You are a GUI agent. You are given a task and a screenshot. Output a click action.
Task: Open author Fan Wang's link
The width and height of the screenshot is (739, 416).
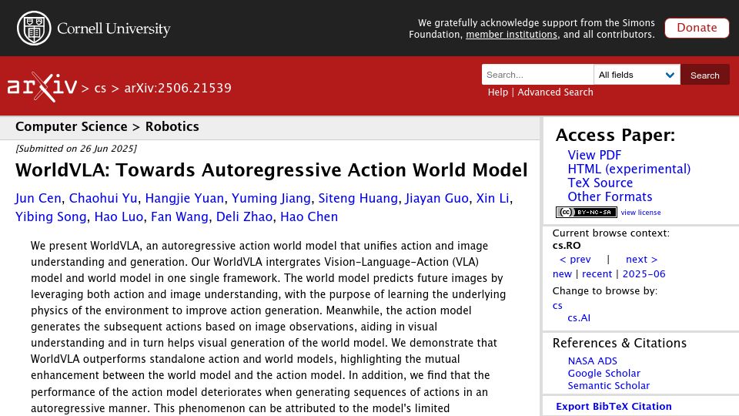click(179, 216)
